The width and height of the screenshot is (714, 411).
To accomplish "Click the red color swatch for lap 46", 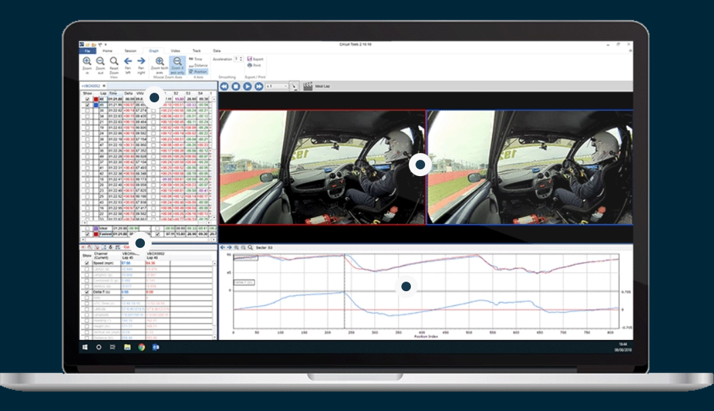I will (x=95, y=99).
